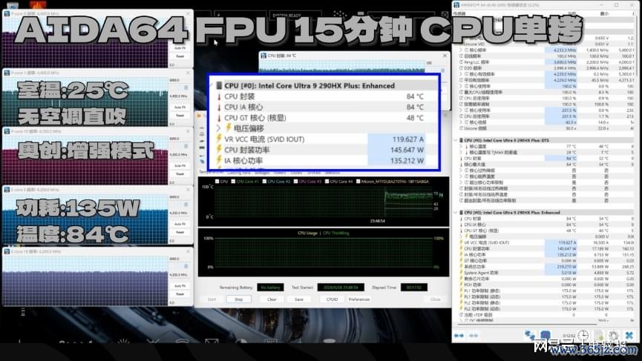Screen dimensions: 642x361
Task: Click the 最小 column header in HWiNFO
Action: click(x=604, y=14)
